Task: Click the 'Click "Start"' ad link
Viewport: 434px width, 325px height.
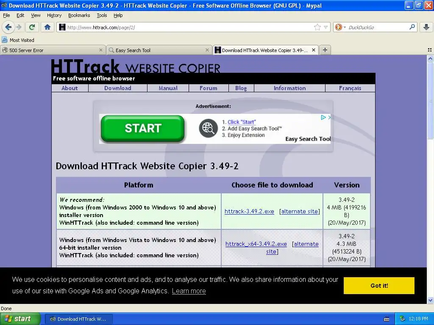Action: [242, 122]
